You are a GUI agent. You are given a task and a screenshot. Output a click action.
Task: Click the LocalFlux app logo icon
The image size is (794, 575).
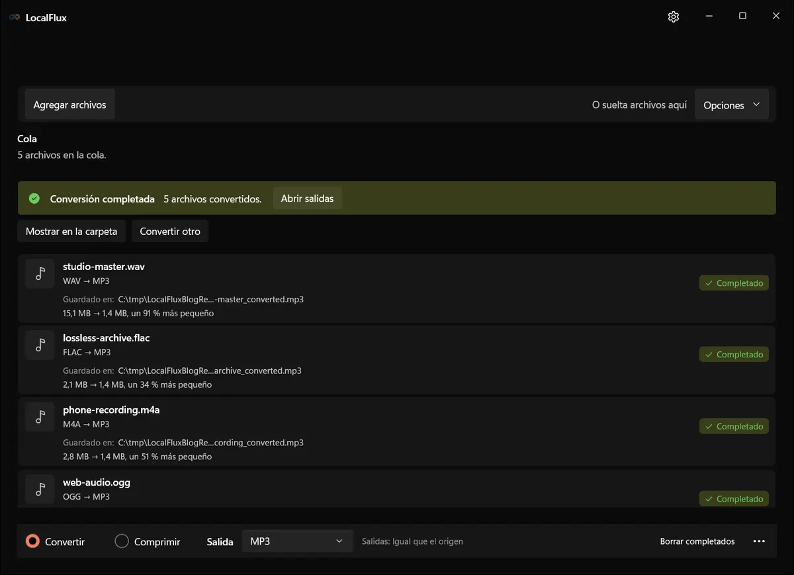tap(15, 18)
